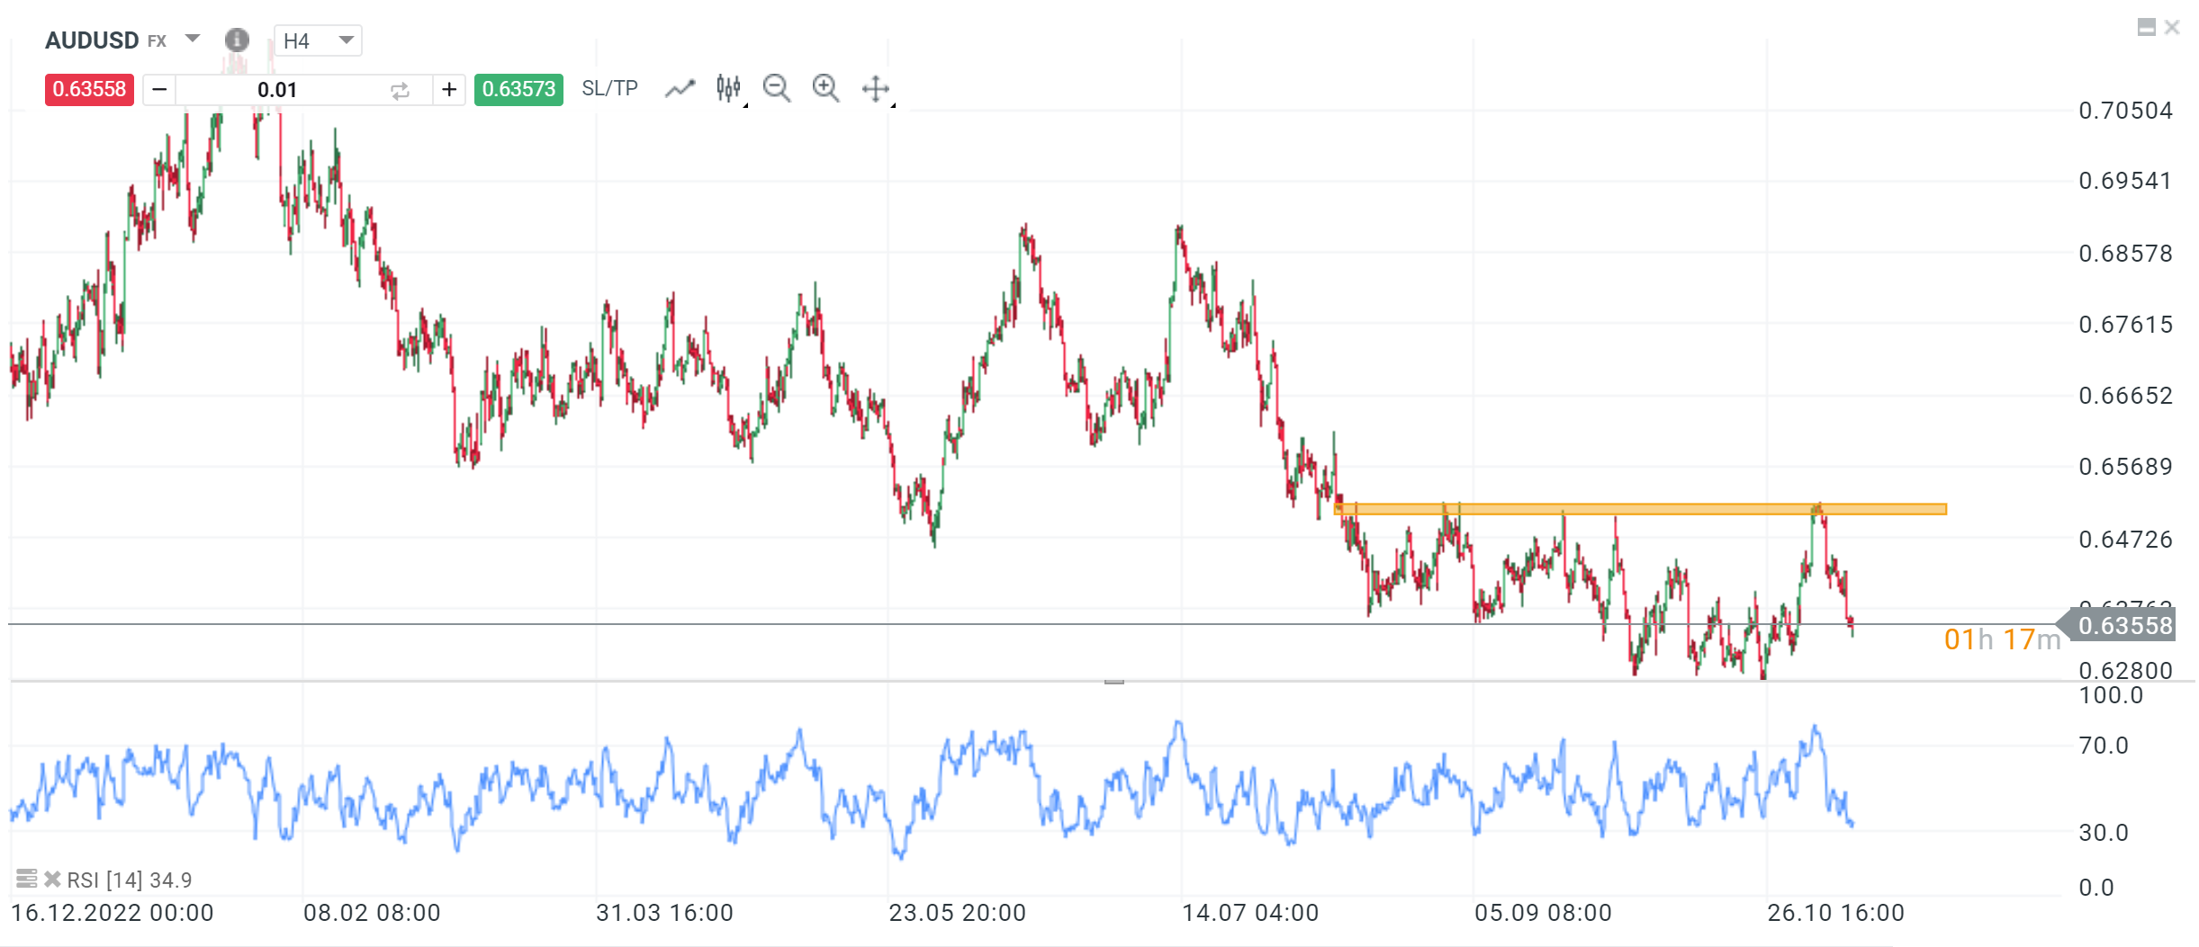Increase lot size with plus stepper
Viewport: 2199px width, 947px height.
(448, 89)
